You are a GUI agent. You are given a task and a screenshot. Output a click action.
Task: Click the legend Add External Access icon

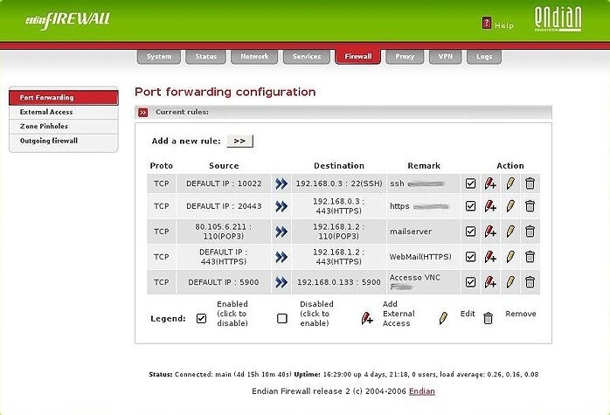[367, 318]
